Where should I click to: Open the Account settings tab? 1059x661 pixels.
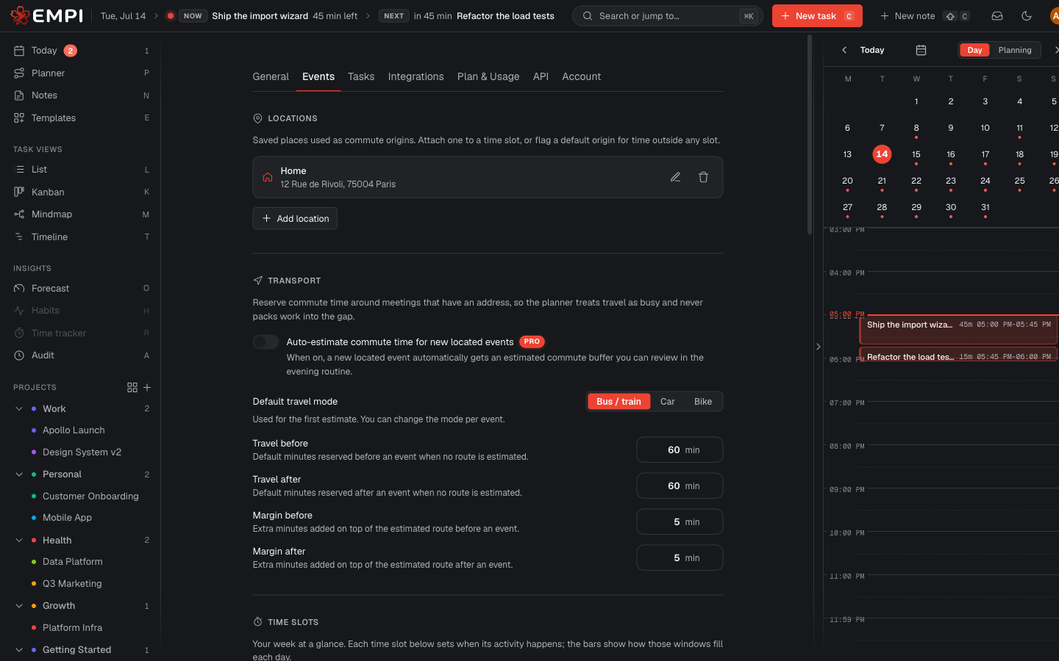581,76
